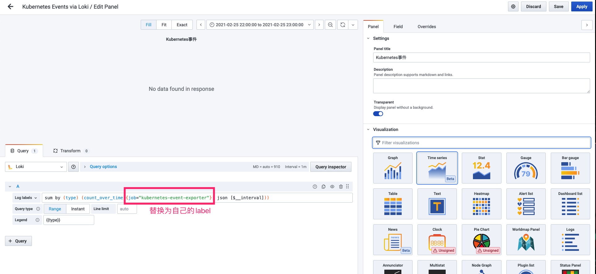This screenshot has width=596, height=274.
Task: Open Log labels dropdown
Action: point(26,198)
